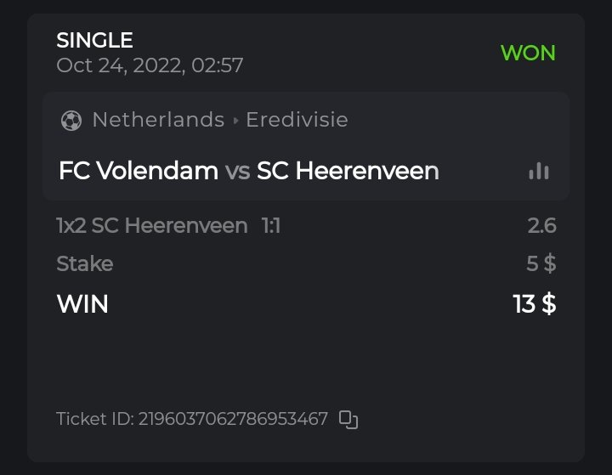
Task: Select SC Heerenveen team name in match title
Action: [x=348, y=171]
